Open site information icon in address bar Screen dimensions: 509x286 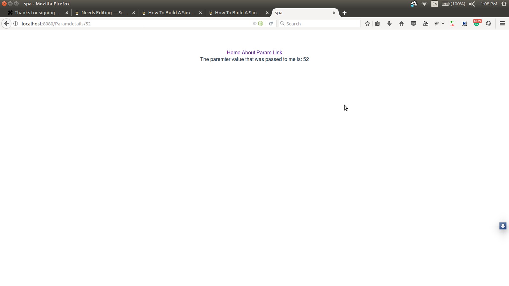pyautogui.click(x=15, y=24)
